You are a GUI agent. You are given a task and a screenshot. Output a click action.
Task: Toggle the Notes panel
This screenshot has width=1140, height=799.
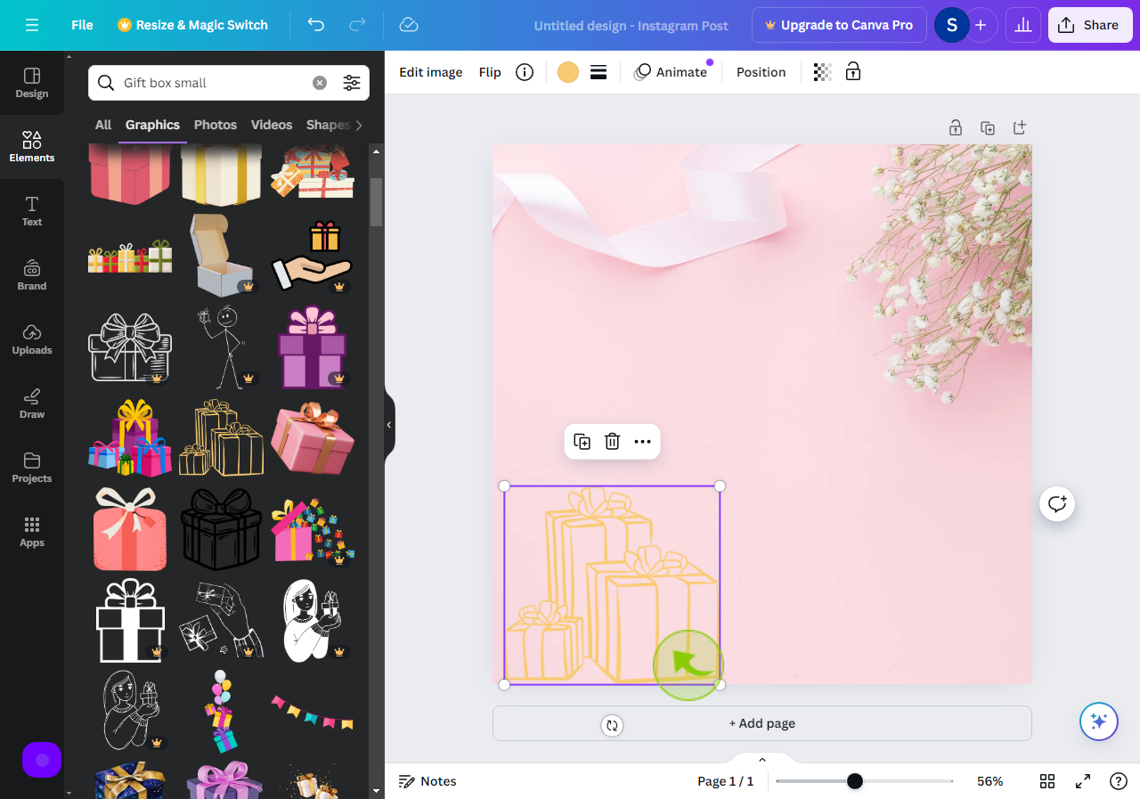(x=427, y=781)
